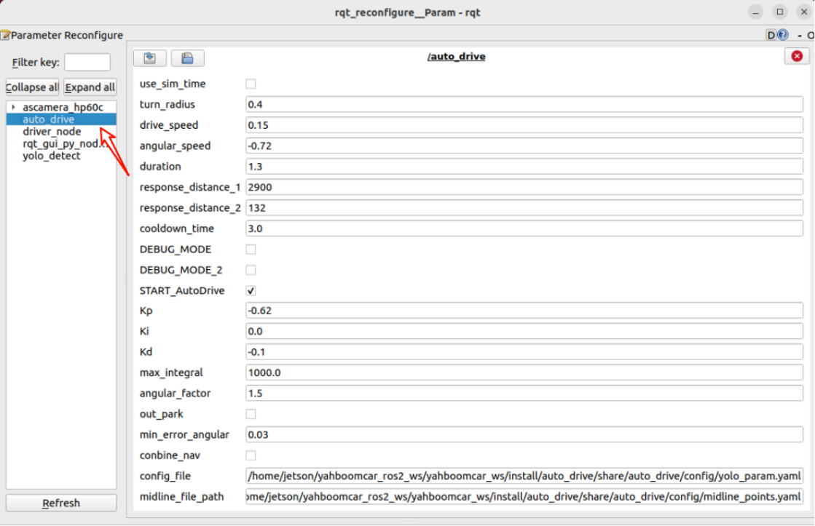Click the D dock toggle icon
815x526 pixels.
pos(771,35)
